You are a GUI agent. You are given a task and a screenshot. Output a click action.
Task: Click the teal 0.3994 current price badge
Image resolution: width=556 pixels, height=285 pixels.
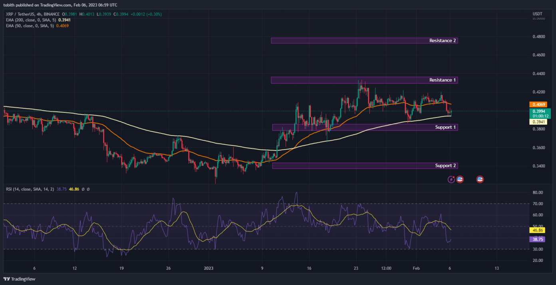(x=540, y=112)
